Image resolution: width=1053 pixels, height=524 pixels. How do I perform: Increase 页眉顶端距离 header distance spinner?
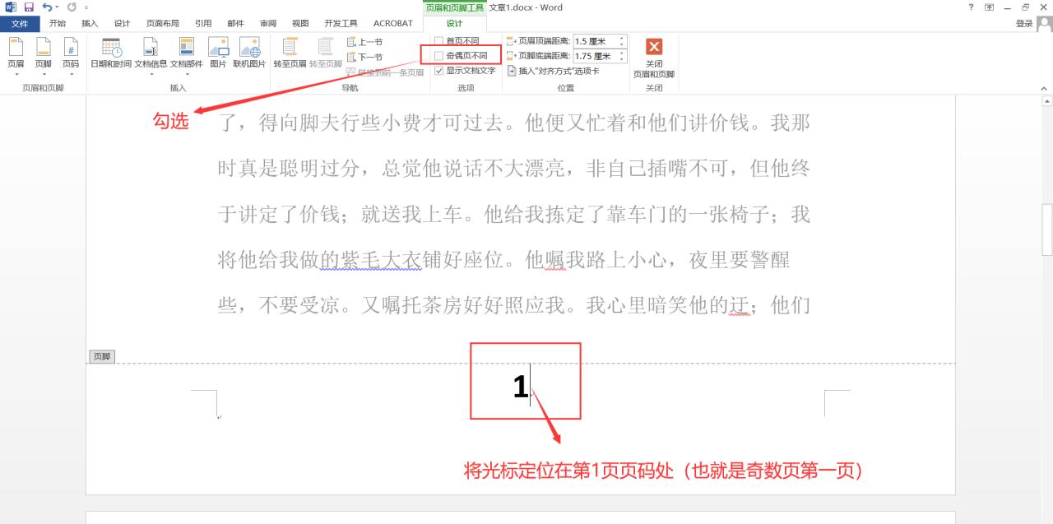[x=622, y=38]
